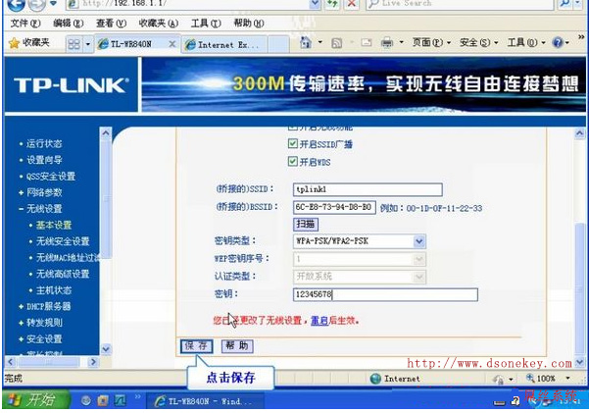Click the TL-WR840N taskbar window button
Image resolution: width=589 pixels, height=413 pixels.
205,401
